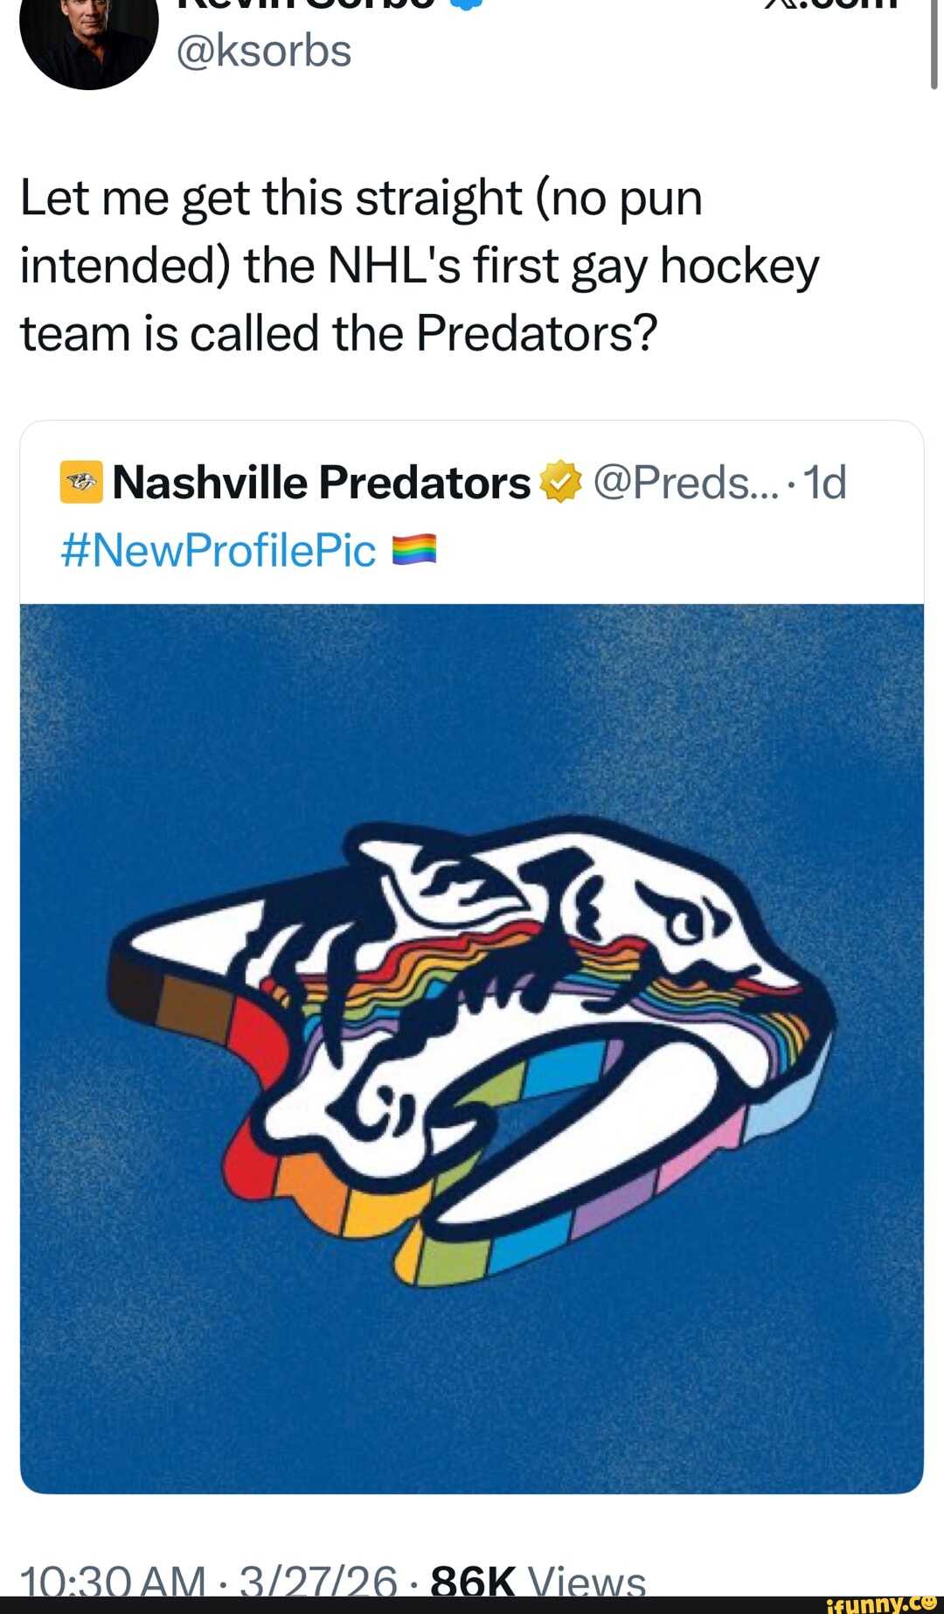Screen dimensions: 944x1614
Task: Click the gold verified checkmark badge
Action: [560, 483]
